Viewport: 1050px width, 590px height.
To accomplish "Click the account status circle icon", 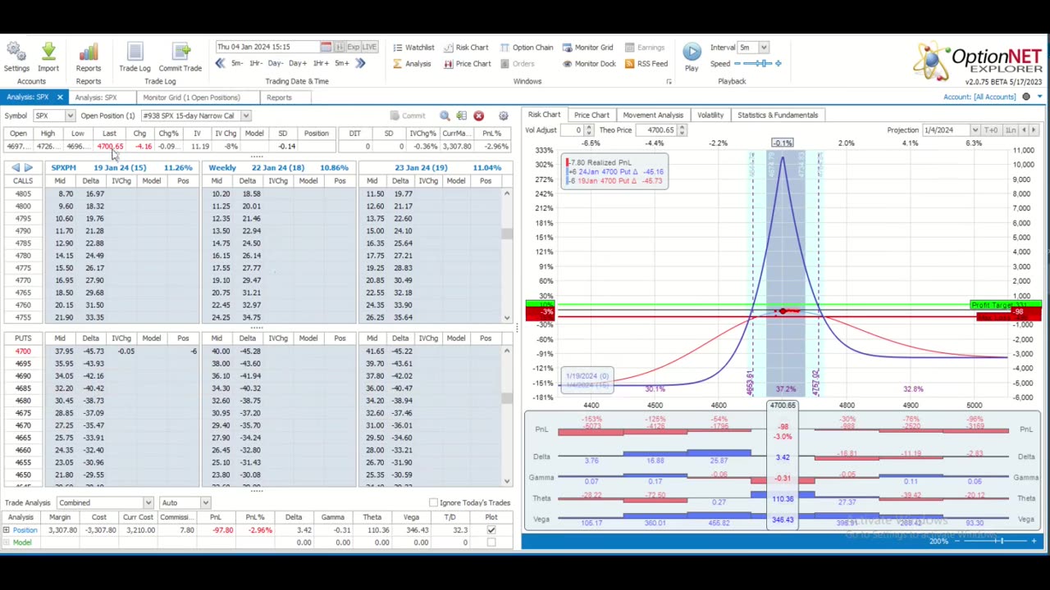I will pyautogui.click(x=1026, y=97).
